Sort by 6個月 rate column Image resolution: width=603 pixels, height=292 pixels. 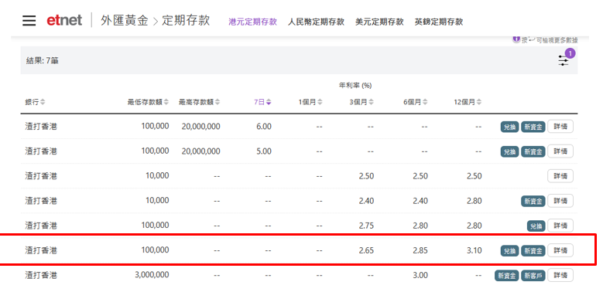[416, 102]
